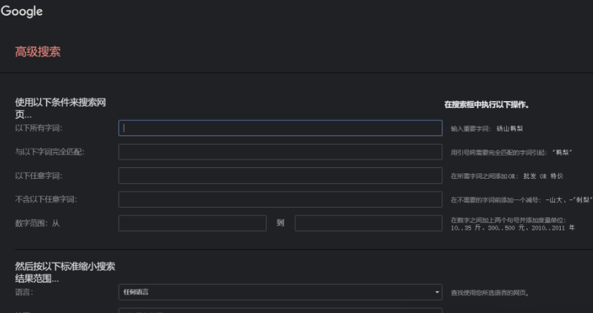Click the 在搜索框中执行以下操作 heading
593x313 pixels.
tap(491, 105)
